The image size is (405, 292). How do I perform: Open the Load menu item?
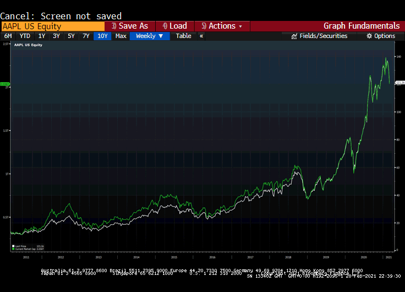pyautogui.click(x=174, y=26)
